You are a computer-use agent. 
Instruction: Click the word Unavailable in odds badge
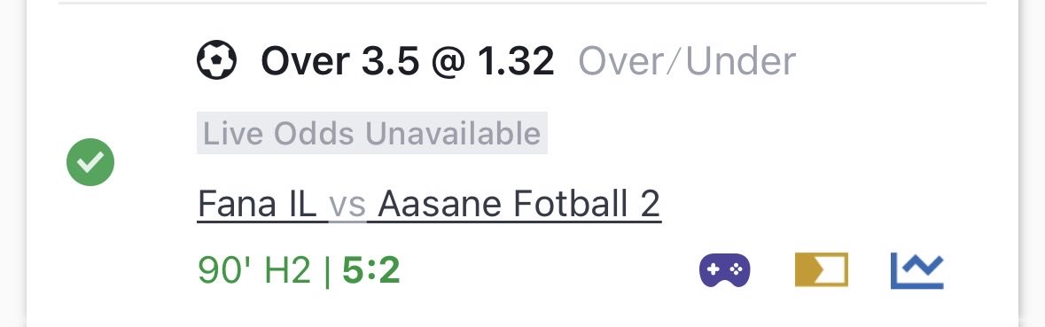tap(453, 134)
